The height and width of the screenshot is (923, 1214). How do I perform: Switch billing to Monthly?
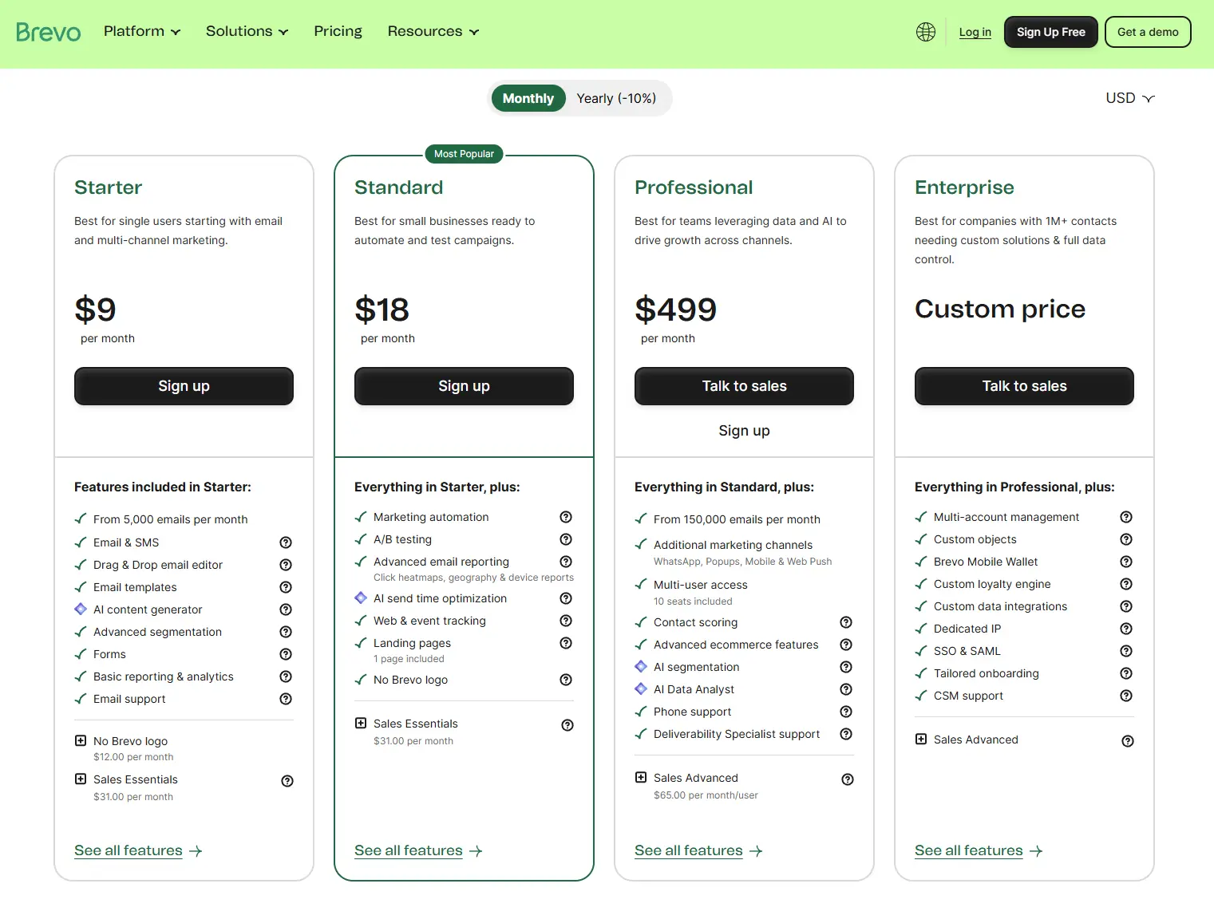click(528, 98)
